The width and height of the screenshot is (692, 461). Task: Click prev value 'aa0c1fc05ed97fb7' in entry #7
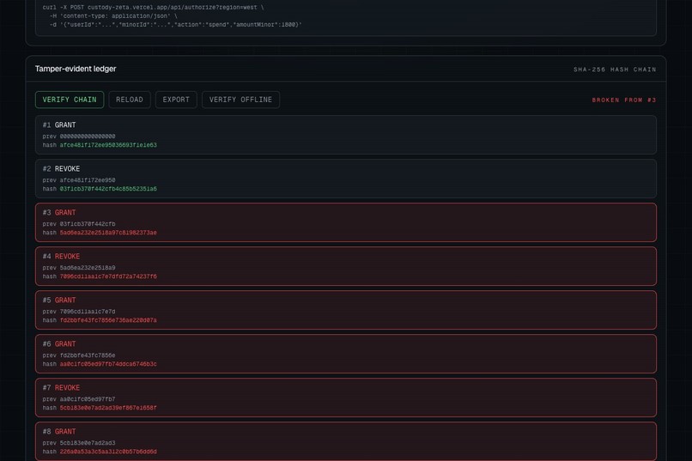88,399
